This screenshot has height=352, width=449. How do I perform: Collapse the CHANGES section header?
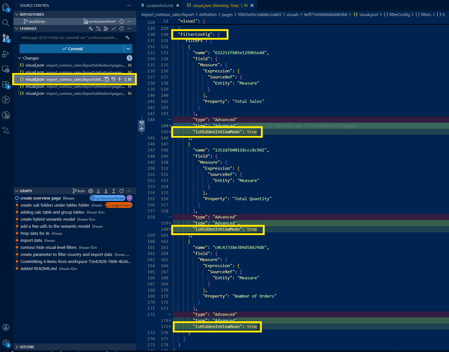(17, 29)
